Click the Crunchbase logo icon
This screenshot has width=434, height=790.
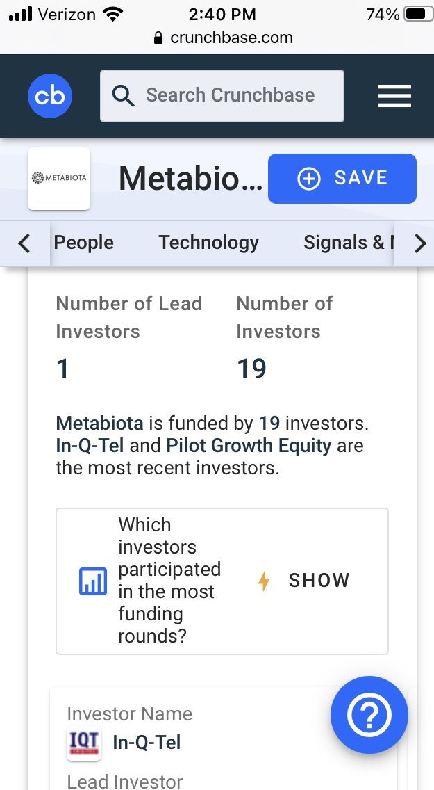click(50, 95)
